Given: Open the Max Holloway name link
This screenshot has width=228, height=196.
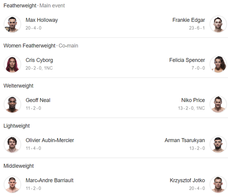Looking at the screenshot, I should click(x=42, y=20).
